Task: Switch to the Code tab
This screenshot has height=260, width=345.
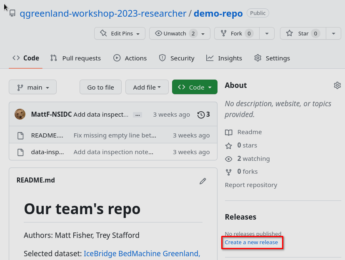Action: click(26, 58)
